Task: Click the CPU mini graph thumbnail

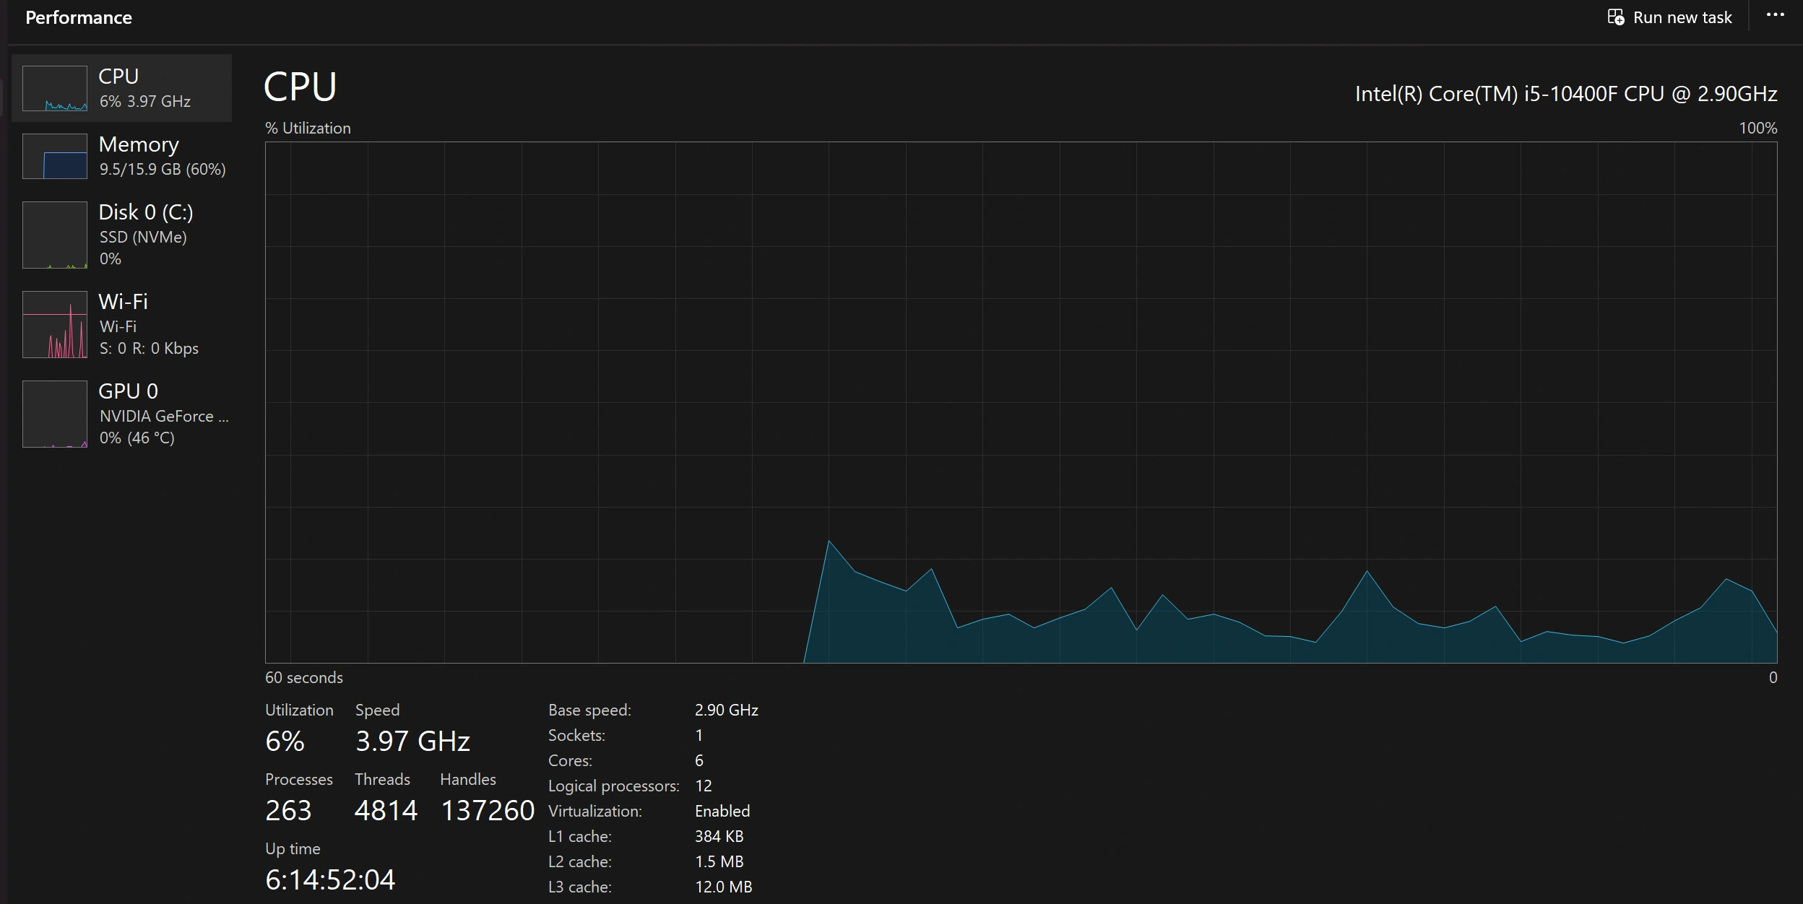Action: (55, 88)
